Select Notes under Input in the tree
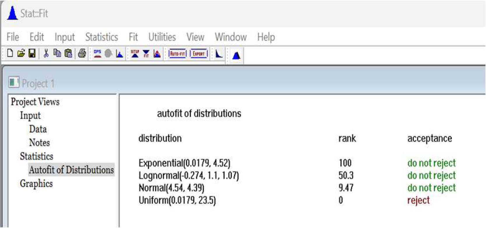 39,143
